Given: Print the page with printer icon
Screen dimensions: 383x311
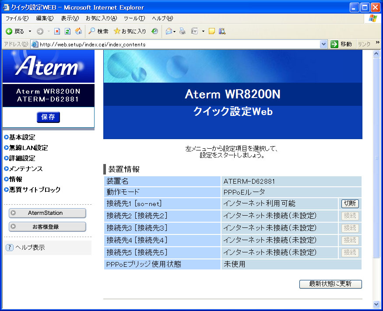Looking at the screenshot, I should pyautogui.click(x=182, y=31).
